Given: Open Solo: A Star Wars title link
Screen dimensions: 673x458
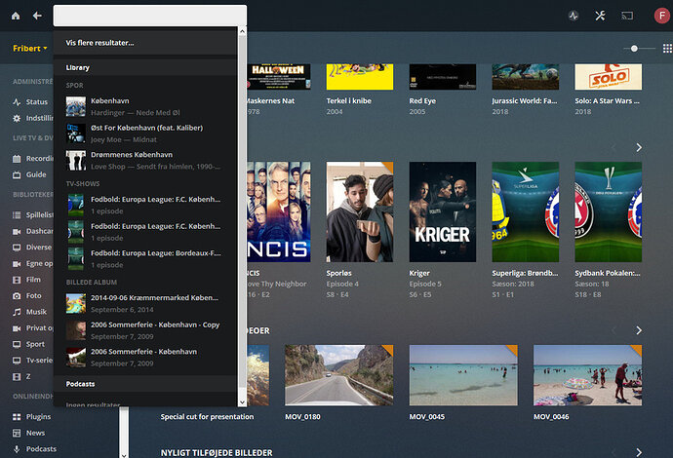Looking at the screenshot, I should coord(607,100).
